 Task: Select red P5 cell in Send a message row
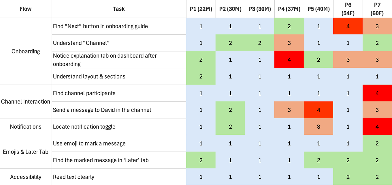(x=318, y=110)
